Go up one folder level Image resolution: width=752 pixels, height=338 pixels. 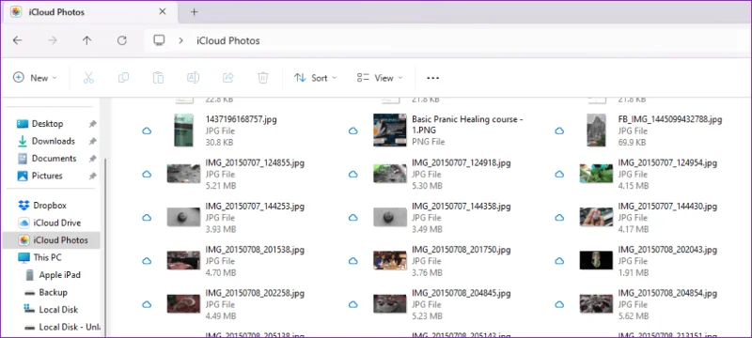tap(86, 40)
